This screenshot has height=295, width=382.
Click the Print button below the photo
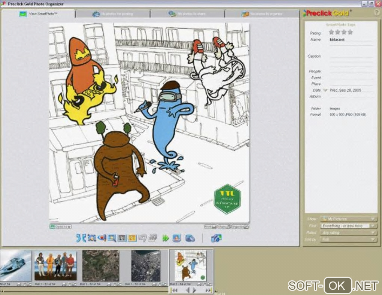[x=210, y=227]
